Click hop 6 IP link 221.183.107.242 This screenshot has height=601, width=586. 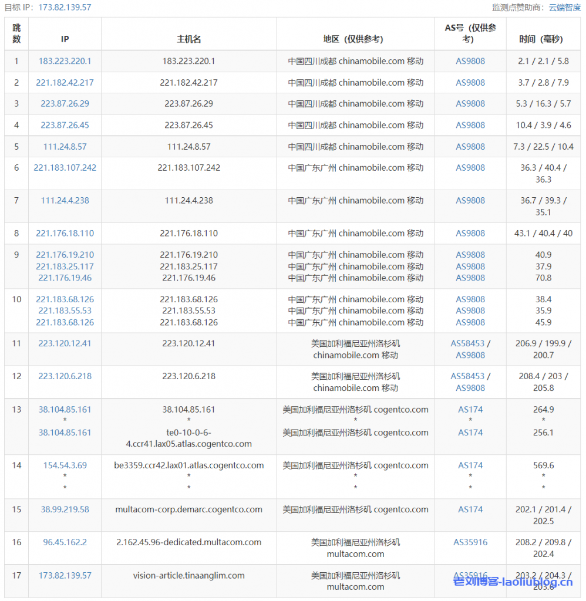(65, 167)
